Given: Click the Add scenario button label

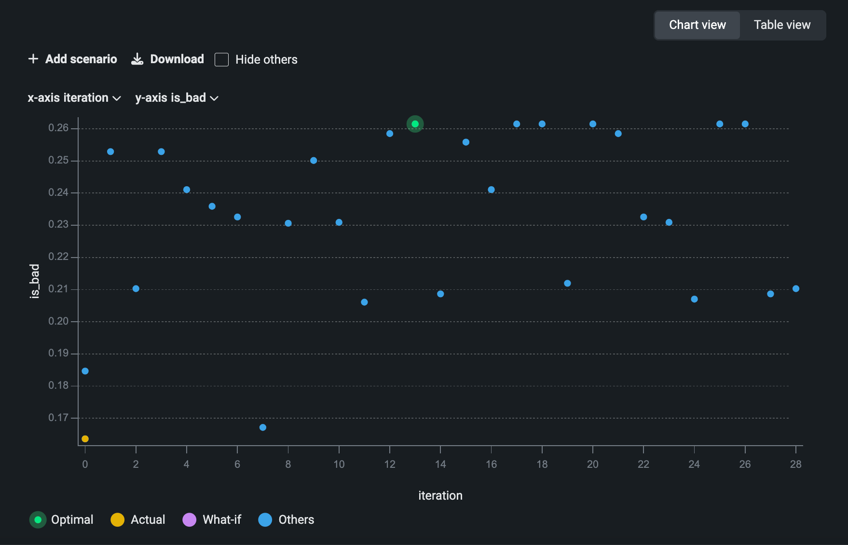Looking at the screenshot, I should 81,59.
